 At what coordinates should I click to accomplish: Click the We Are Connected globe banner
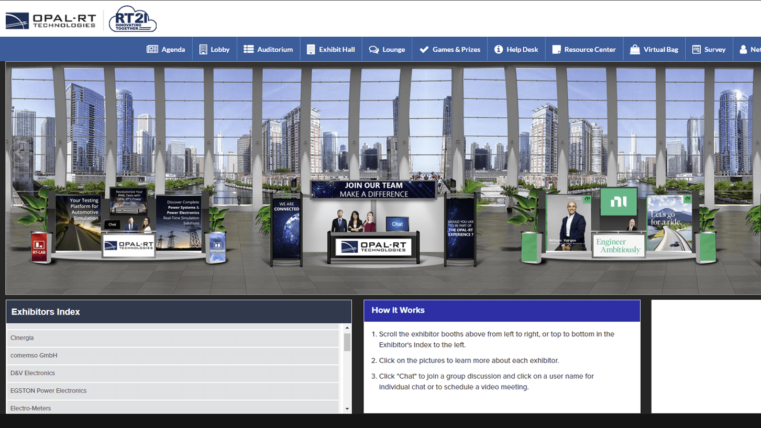click(x=286, y=229)
